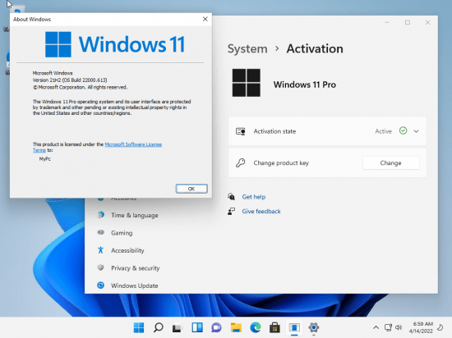
Task: Open Chat on taskbar
Action: 216,327
